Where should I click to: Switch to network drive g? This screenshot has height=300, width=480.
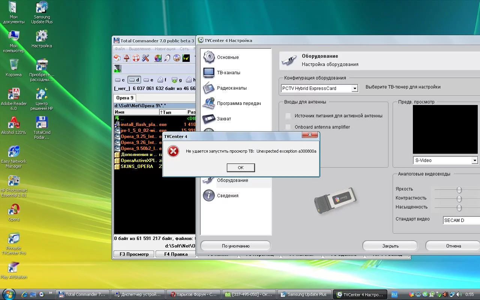click(177, 80)
